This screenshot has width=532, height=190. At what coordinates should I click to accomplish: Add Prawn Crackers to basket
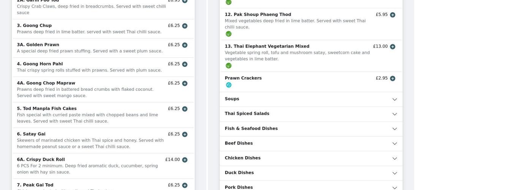tap(393, 78)
